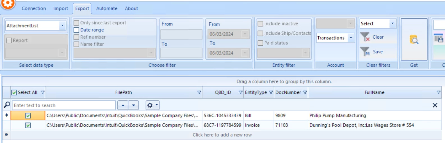445x143 pixels.
Task: Open the Import tab
Action: (61, 8)
